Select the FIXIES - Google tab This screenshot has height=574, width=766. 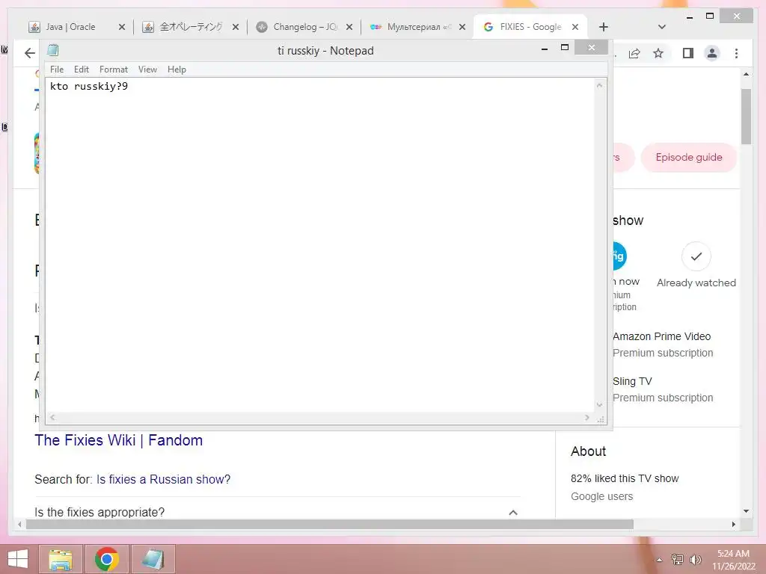coord(530,27)
